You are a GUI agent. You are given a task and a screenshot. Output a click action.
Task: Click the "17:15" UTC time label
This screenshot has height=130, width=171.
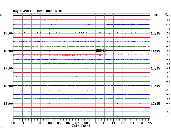pyautogui.click(x=155, y=103)
